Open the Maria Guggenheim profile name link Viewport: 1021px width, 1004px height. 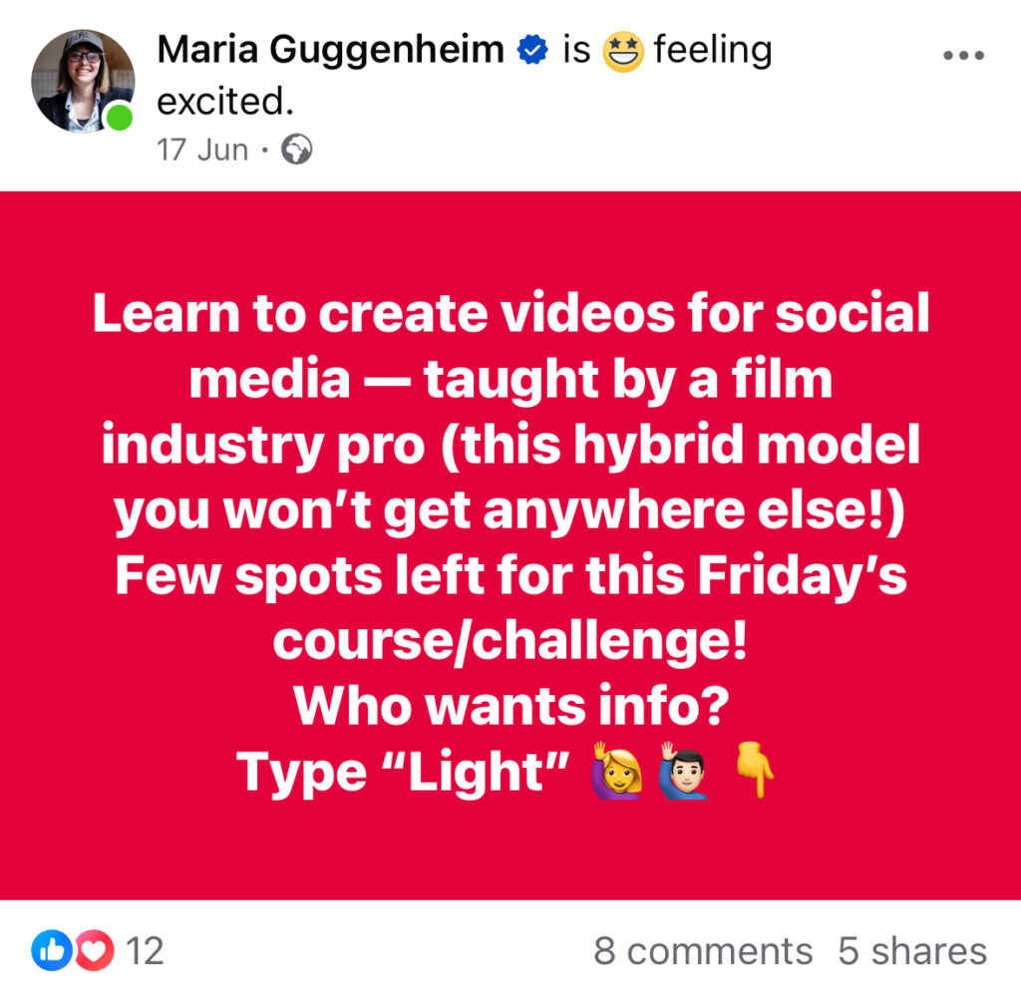[331, 51]
